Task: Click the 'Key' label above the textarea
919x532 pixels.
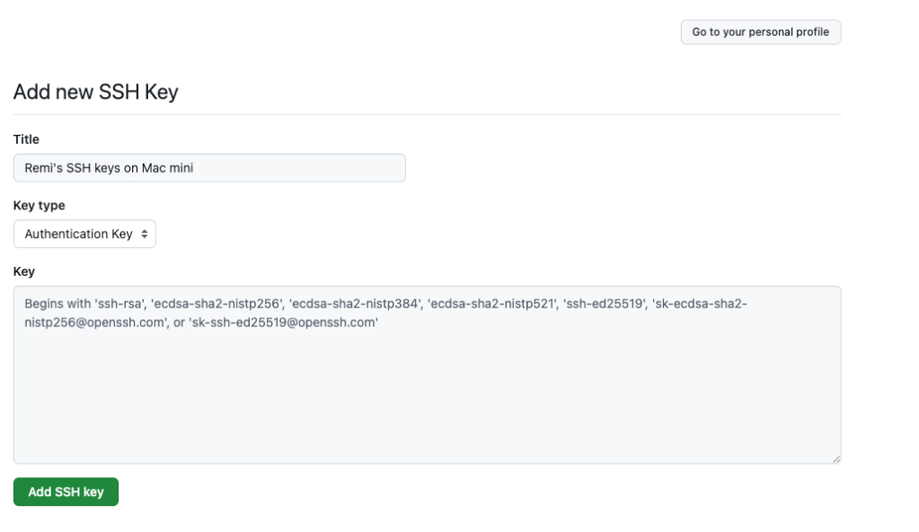Action: click(x=23, y=271)
